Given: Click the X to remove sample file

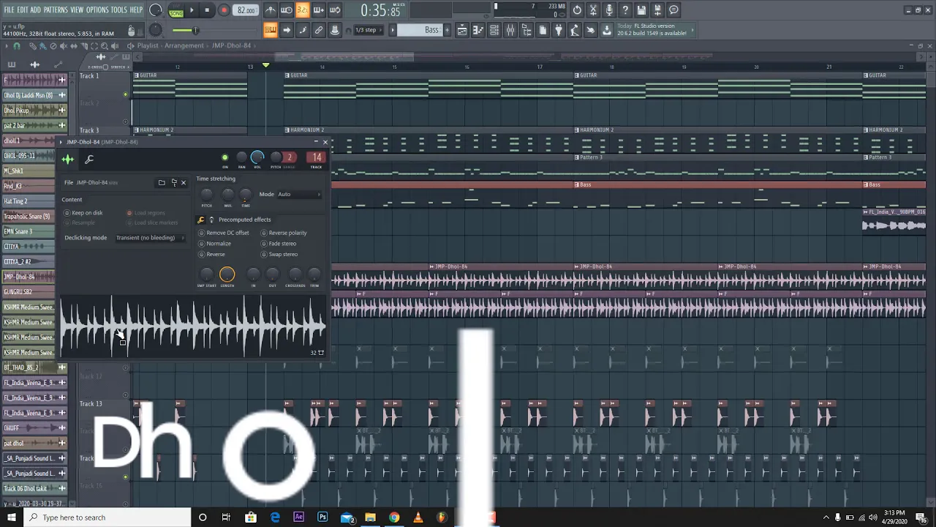Looking at the screenshot, I should pos(184,182).
